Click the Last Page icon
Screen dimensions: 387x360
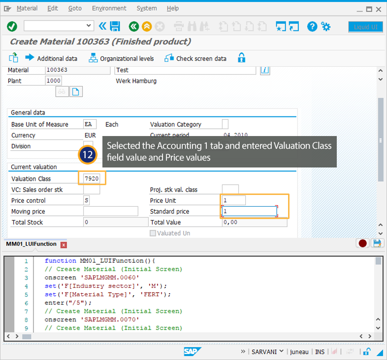(x=262, y=27)
